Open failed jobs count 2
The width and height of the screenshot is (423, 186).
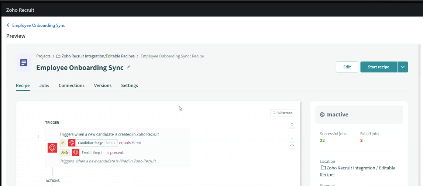(361, 140)
